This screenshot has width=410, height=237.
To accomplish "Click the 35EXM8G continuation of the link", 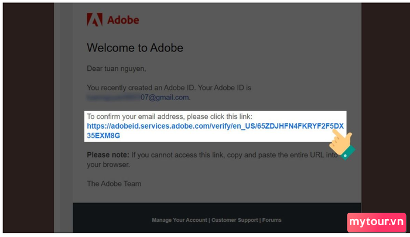I will pyautogui.click(x=103, y=136).
